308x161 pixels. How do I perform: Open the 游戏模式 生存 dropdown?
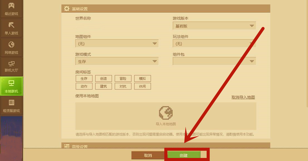(x=117, y=61)
